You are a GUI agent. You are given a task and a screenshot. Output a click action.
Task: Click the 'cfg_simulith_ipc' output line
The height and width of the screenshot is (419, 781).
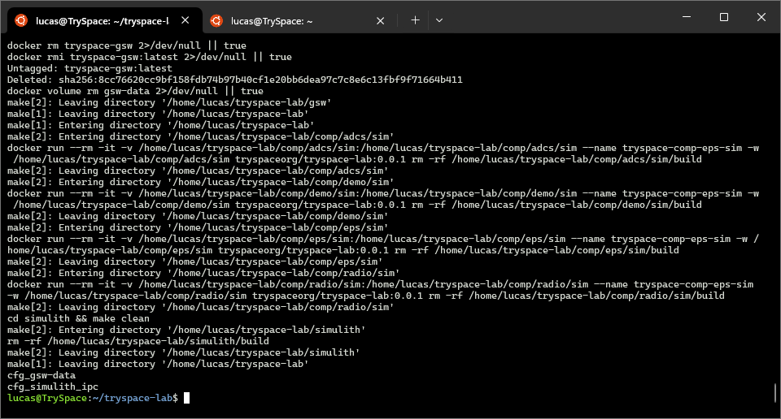pos(53,387)
